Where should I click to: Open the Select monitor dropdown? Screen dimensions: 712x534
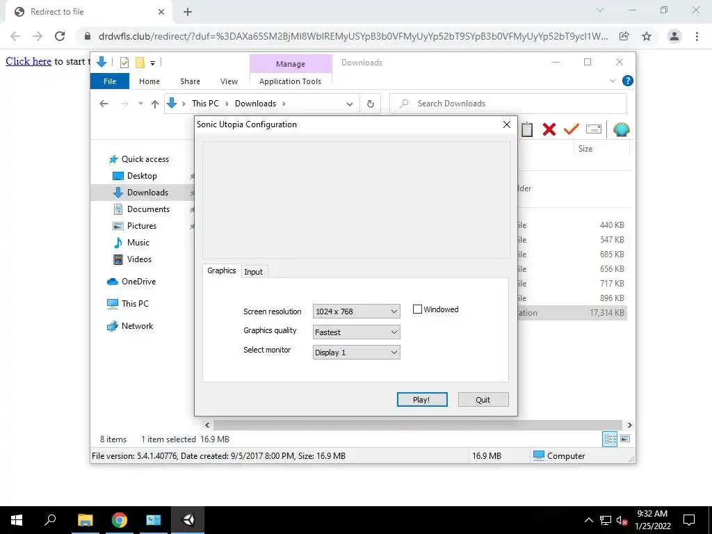click(x=356, y=353)
